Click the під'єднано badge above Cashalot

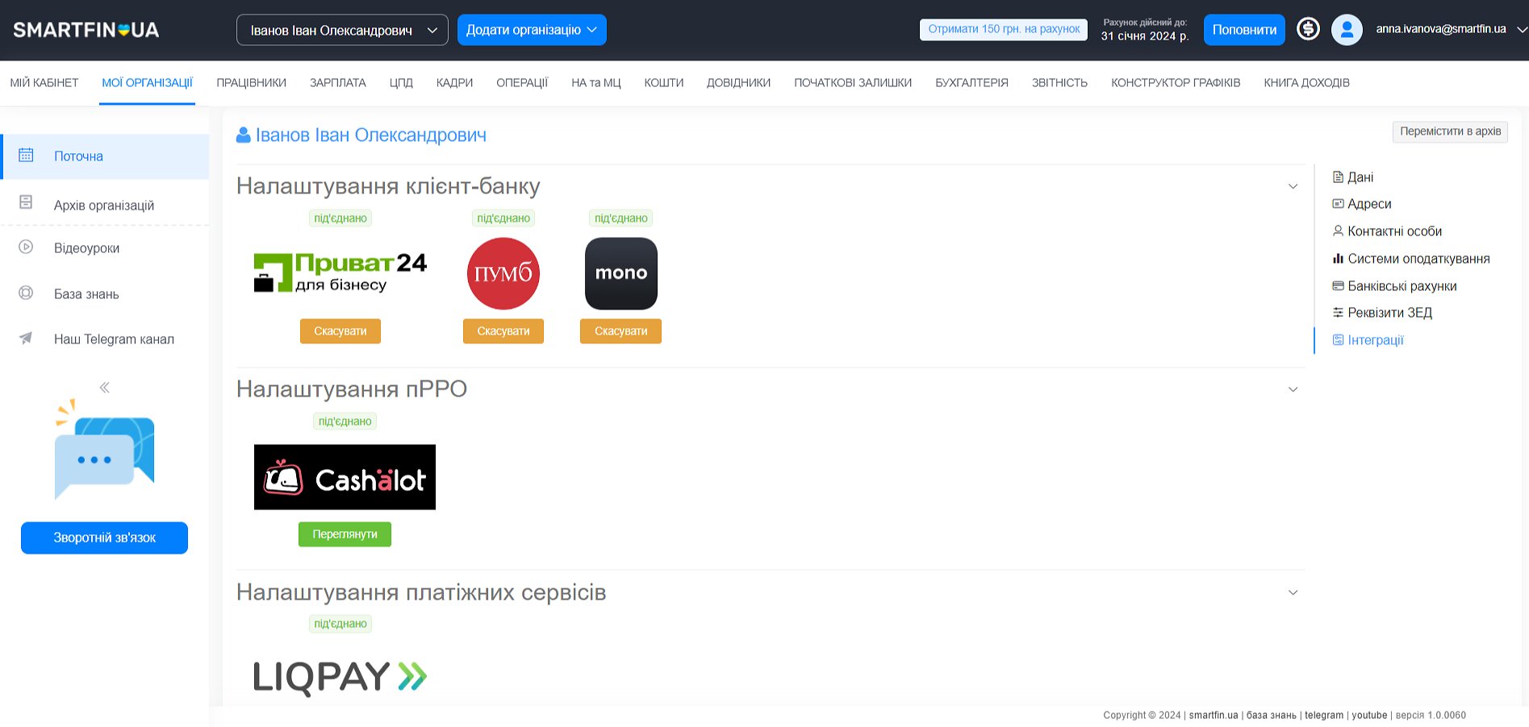345,421
